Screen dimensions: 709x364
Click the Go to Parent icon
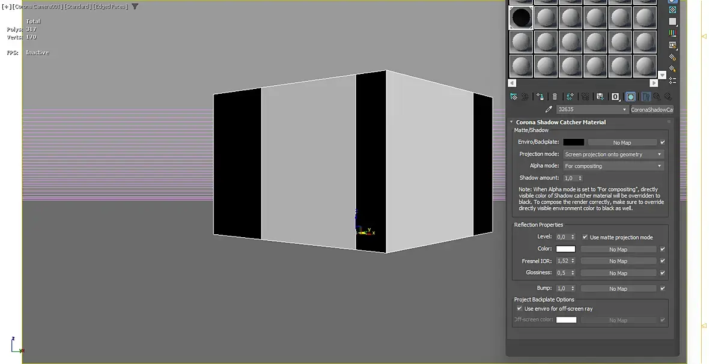tap(657, 97)
